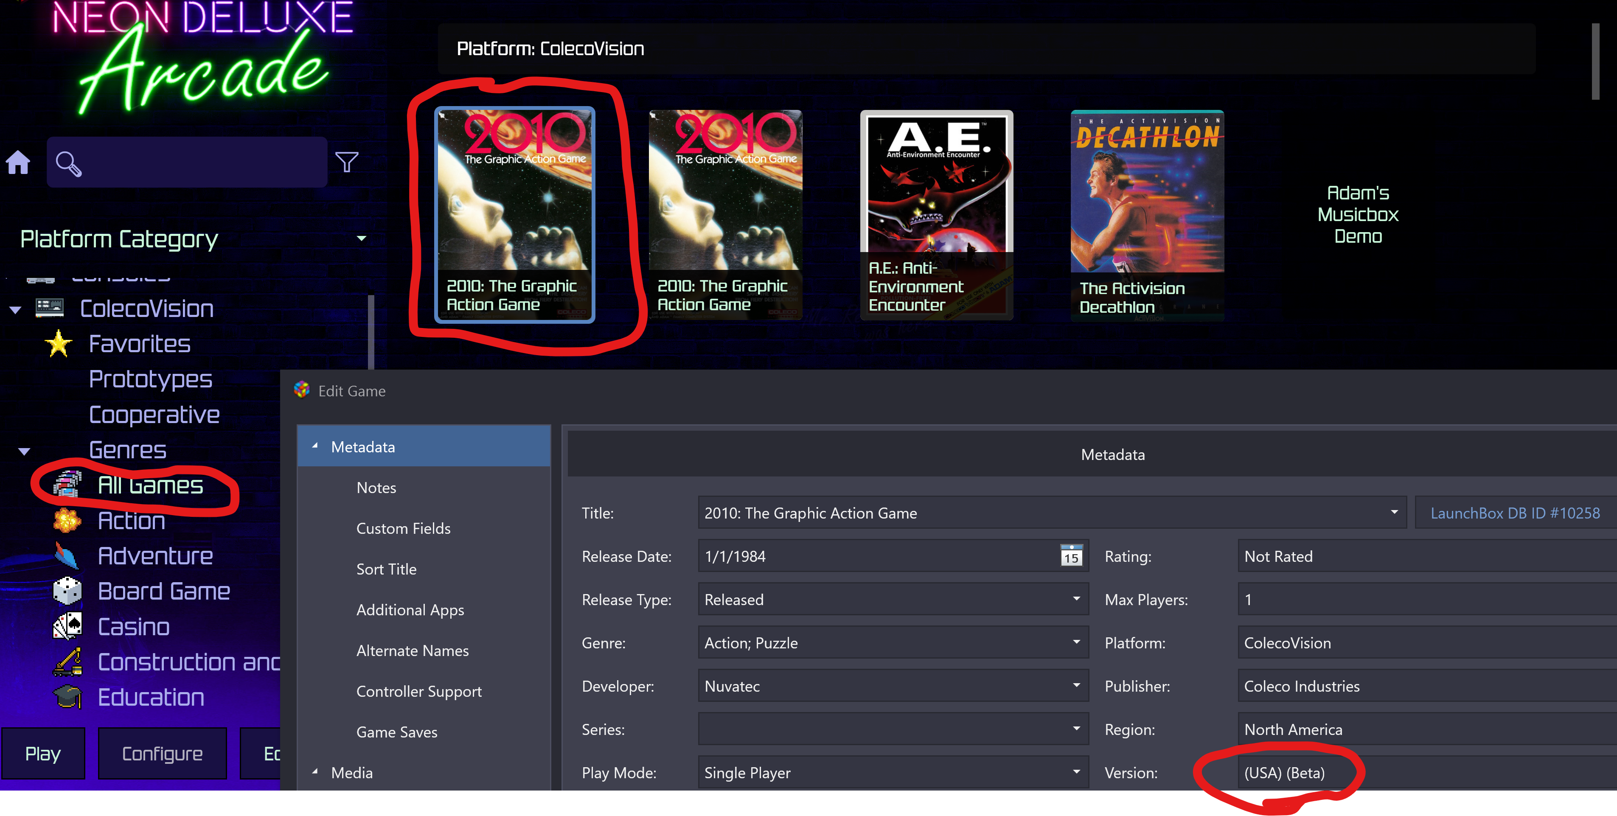The height and width of the screenshot is (816, 1617).
Task: Open the Title combo box arrow
Action: (x=1393, y=512)
